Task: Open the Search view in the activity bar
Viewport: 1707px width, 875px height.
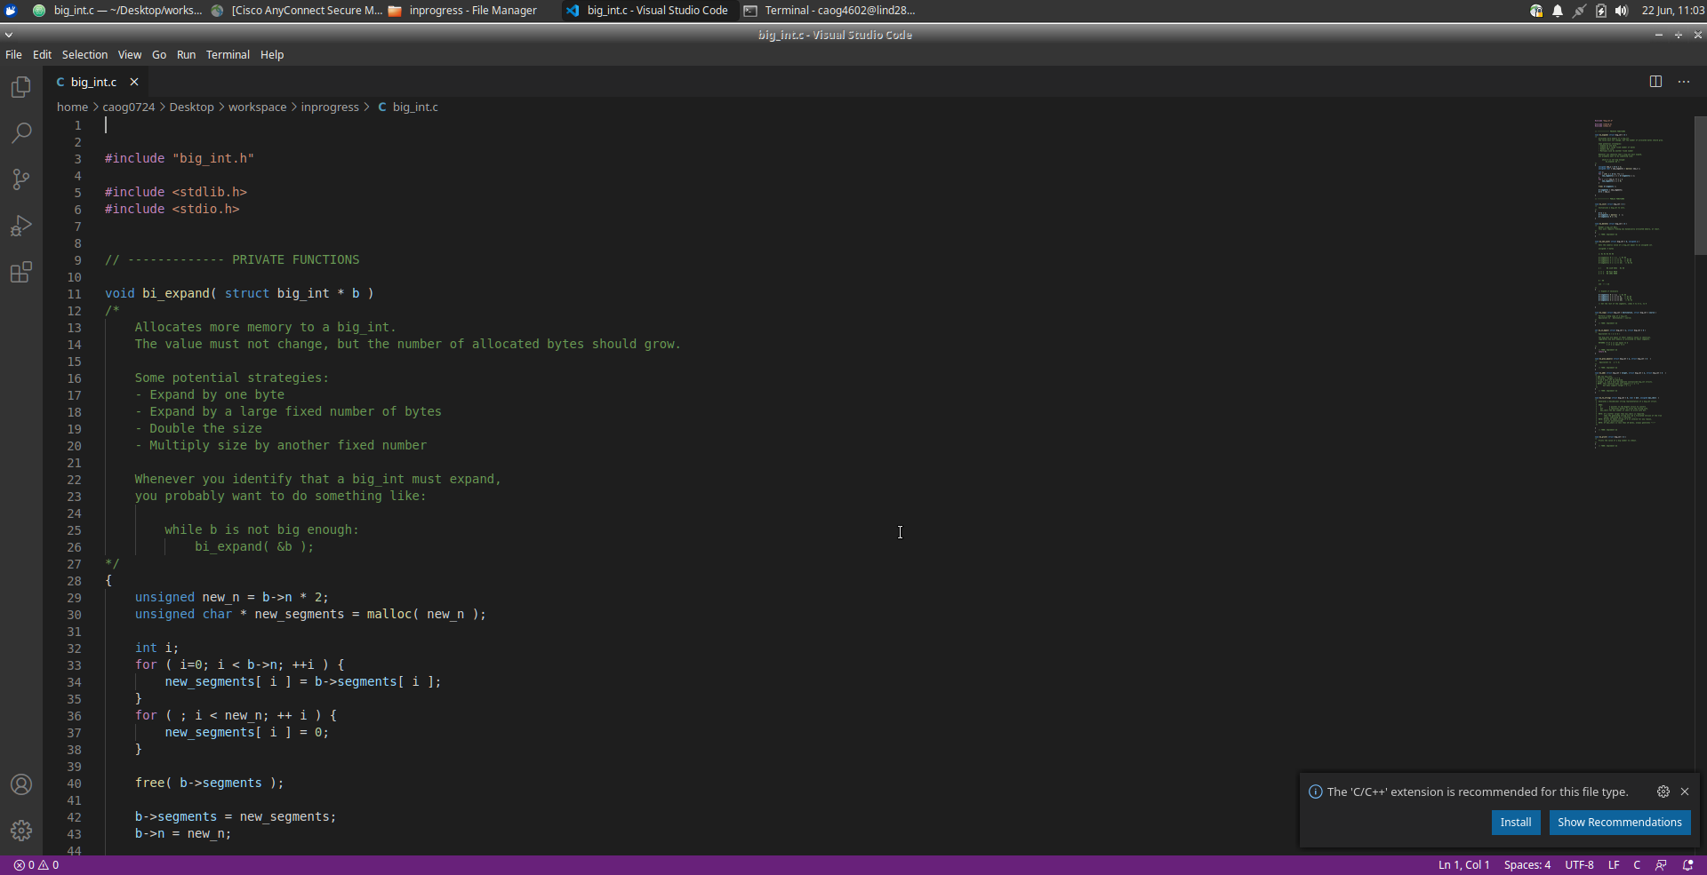Action: [x=21, y=133]
